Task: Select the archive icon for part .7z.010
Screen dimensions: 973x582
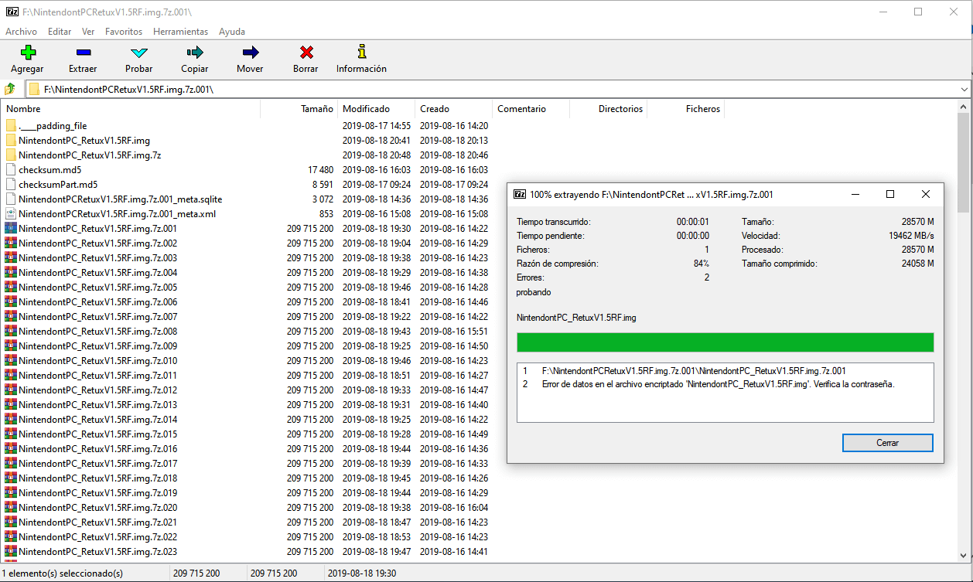Action: 11,360
